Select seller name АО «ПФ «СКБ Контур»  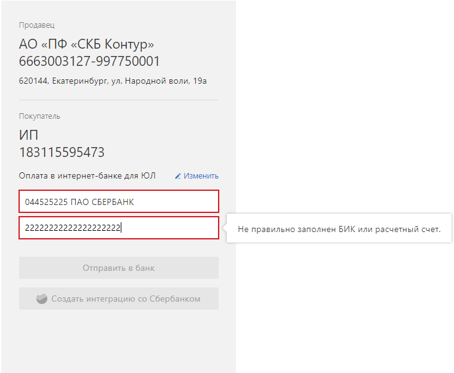pyautogui.click(x=86, y=44)
